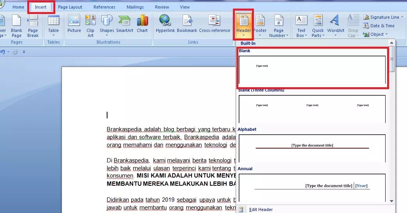This screenshot has width=407, height=213.
Task: Click the word Brankaspedia starting first paragraph
Action: click(124, 129)
